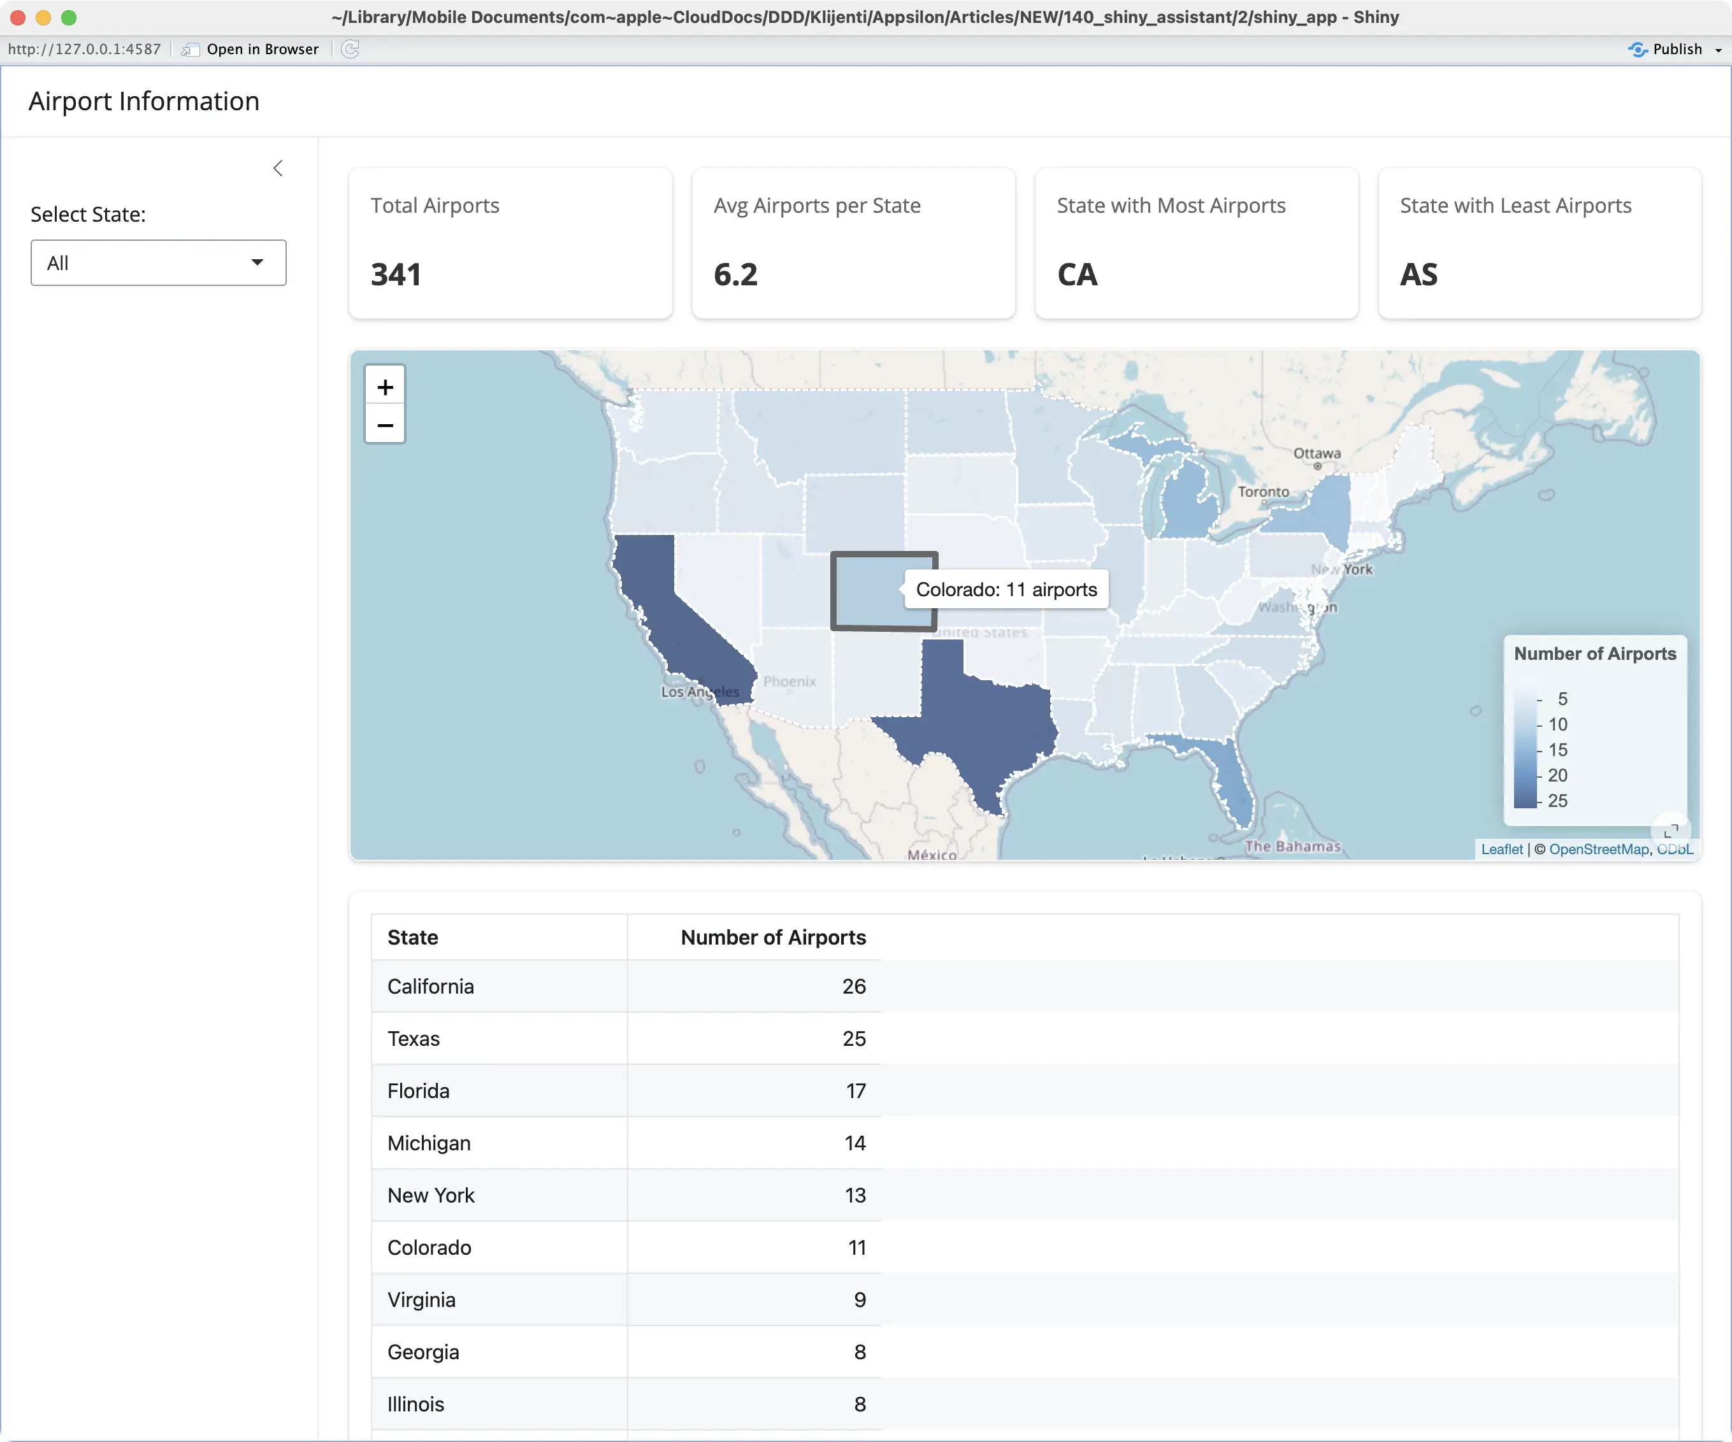The height and width of the screenshot is (1442, 1732).
Task: Open the Select State dropdown
Action: pos(159,263)
